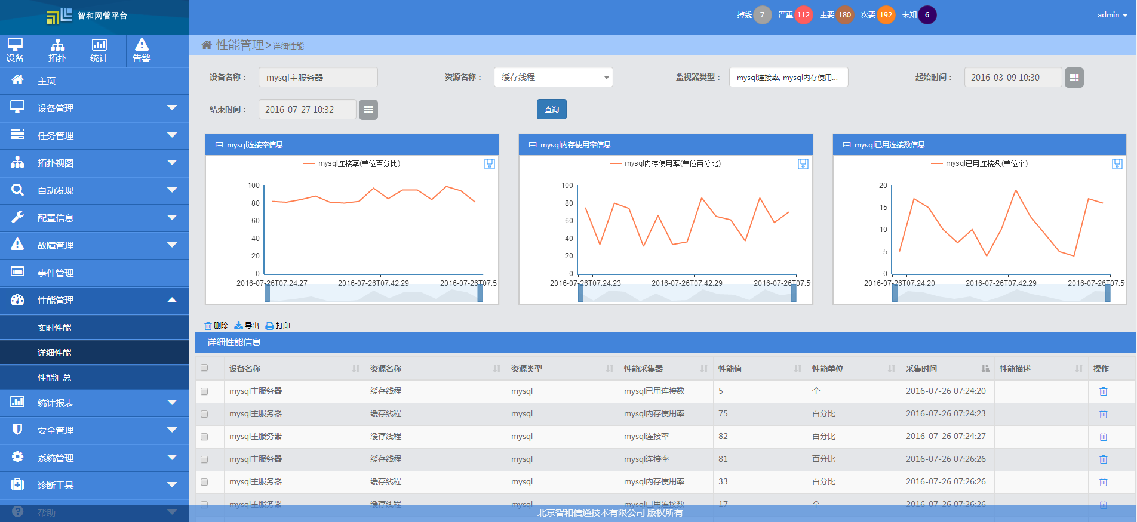Toggle the select-all checkbox in table header
The image size is (1137, 522).
coord(204,368)
